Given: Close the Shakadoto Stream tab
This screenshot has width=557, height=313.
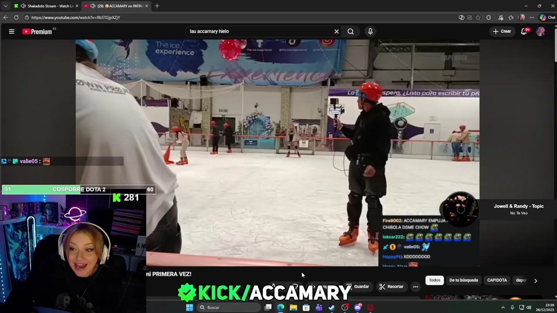Looking at the screenshot, I should [x=77, y=6].
